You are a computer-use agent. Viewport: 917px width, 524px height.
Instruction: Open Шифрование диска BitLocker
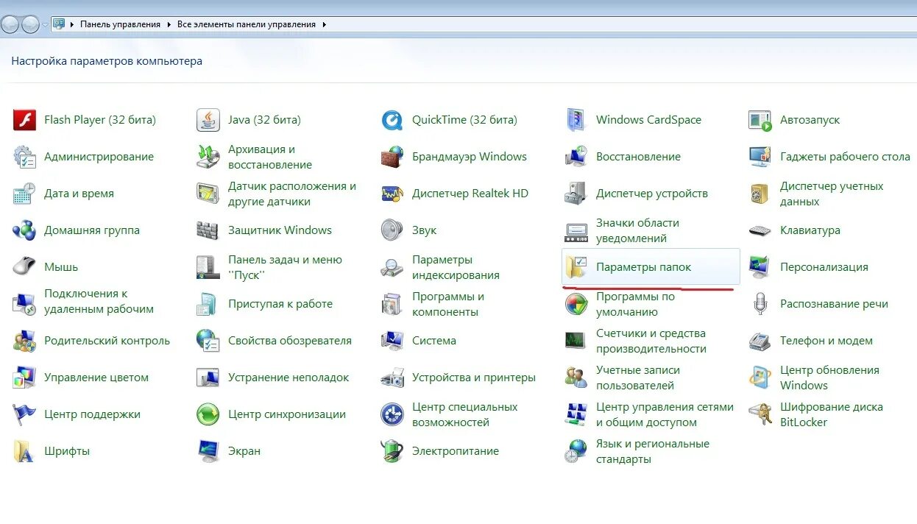(x=832, y=414)
